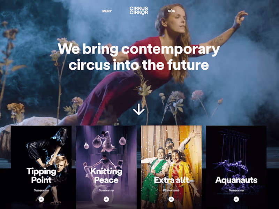
Task: Click the hero headline 'We bring contemporary circus'
Action: 139,57
